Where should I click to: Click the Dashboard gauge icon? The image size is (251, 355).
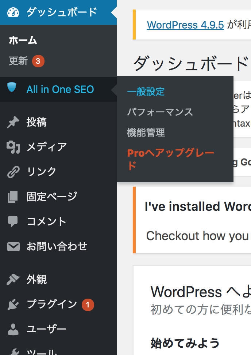tap(13, 12)
